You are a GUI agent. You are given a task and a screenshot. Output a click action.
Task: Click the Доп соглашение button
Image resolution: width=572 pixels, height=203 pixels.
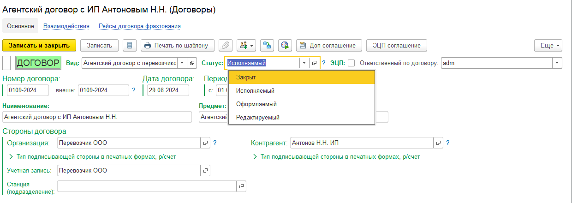tap(328, 45)
